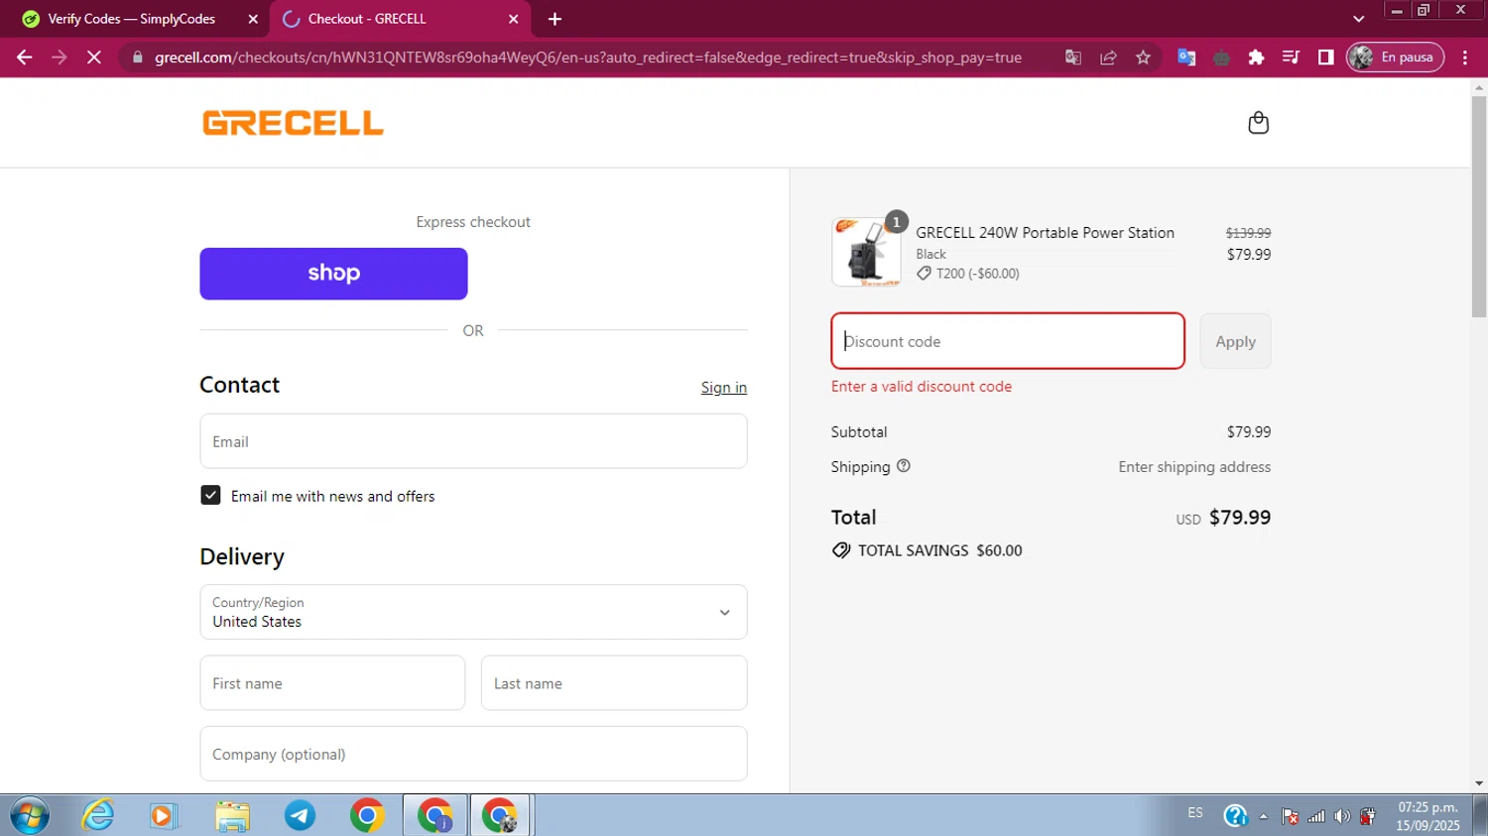Viewport: 1488px width, 836px height.
Task: Click the Company (optional) field
Action: pos(473,754)
